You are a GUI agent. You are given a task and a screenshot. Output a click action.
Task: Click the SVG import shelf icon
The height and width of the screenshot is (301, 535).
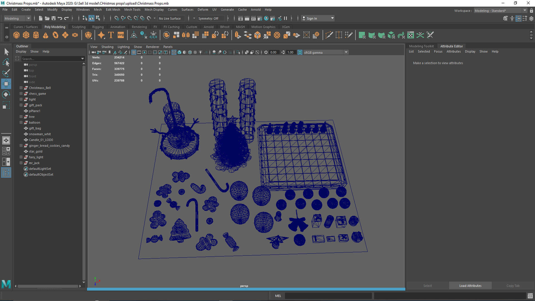[x=121, y=35]
